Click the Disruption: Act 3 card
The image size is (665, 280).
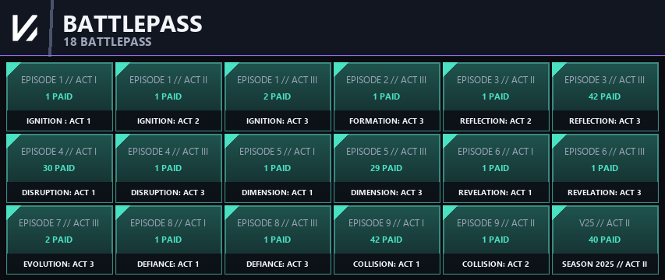pyautogui.click(x=168, y=168)
